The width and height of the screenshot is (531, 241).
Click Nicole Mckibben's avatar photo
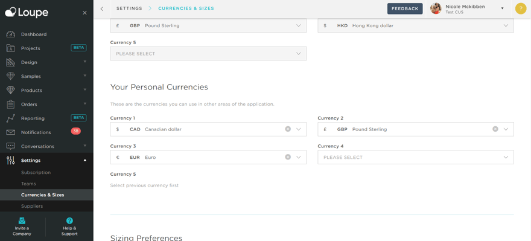pyautogui.click(x=436, y=8)
